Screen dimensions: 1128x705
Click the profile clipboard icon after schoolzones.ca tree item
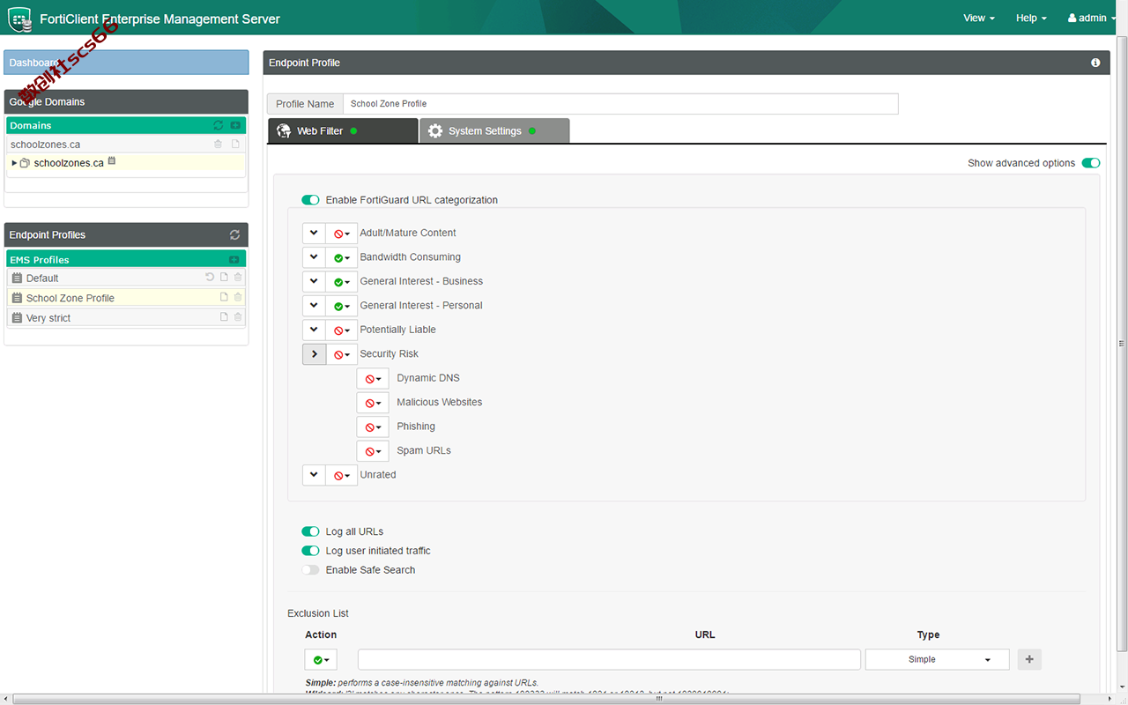pyautogui.click(x=112, y=162)
